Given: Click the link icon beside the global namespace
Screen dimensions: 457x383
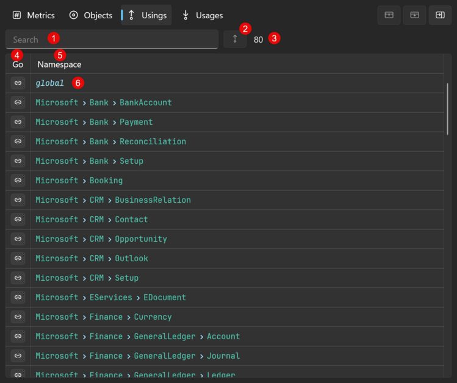Looking at the screenshot, I should coord(18,83).
